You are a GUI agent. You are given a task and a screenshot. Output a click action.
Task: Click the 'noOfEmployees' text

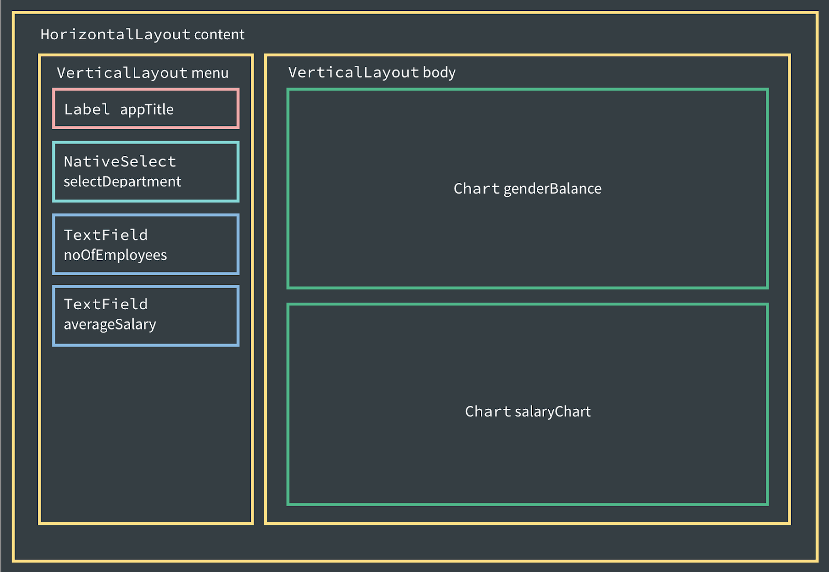click(x=115, y=255)
